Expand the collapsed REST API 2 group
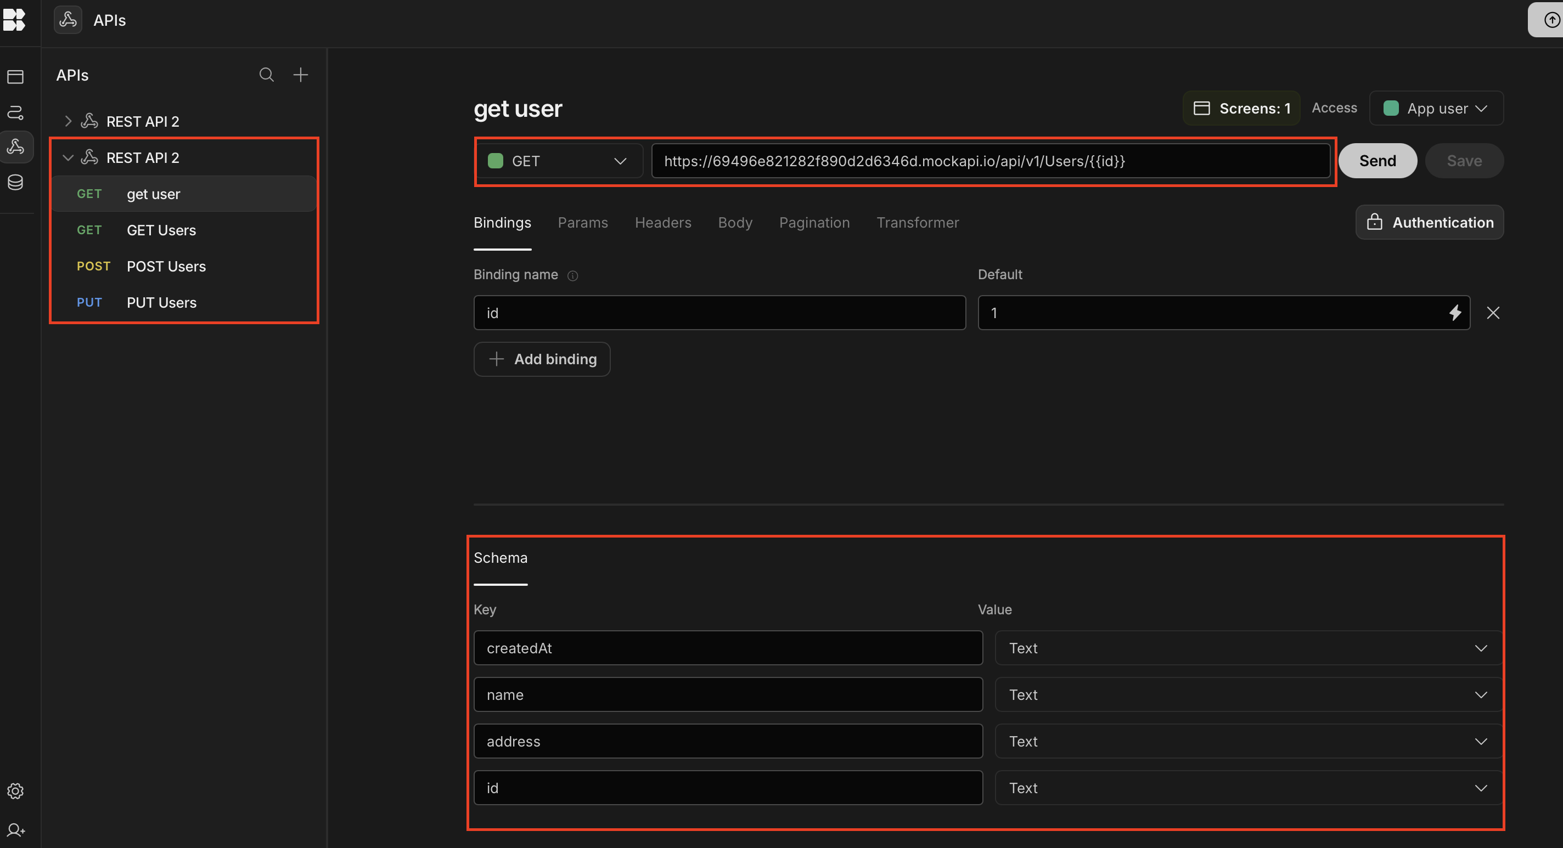This screenshot has height=848, width=1563. (x=68, y=121)
